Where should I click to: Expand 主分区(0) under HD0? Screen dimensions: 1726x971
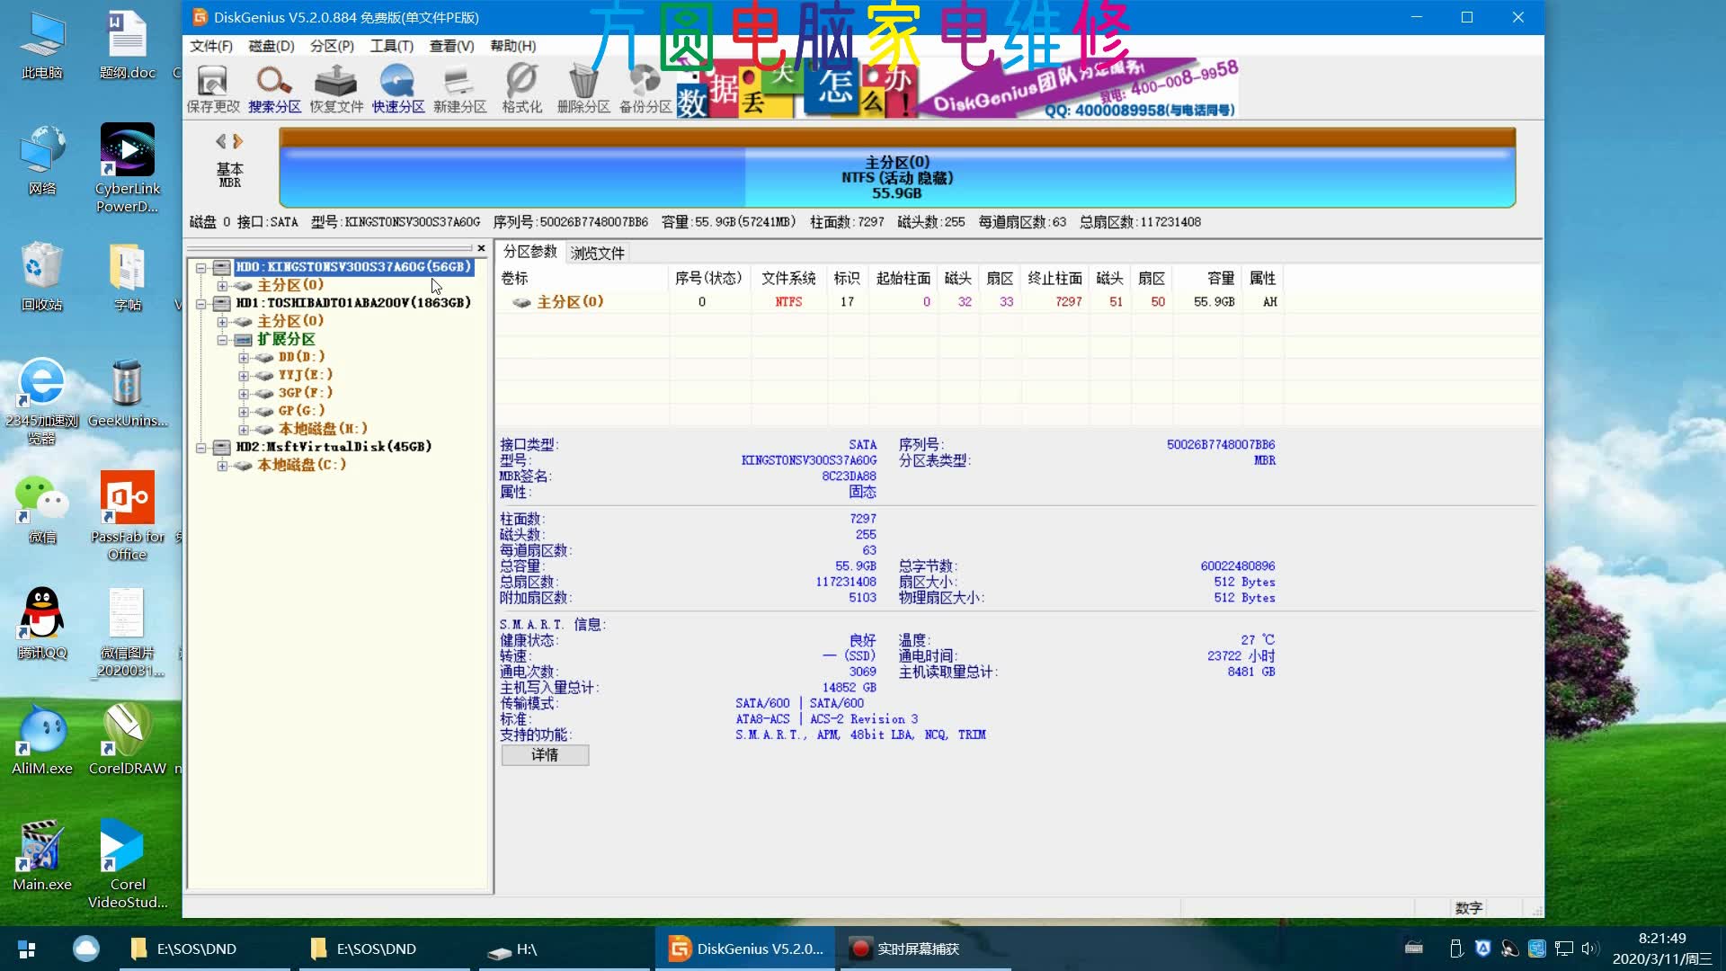coord(222,286)
